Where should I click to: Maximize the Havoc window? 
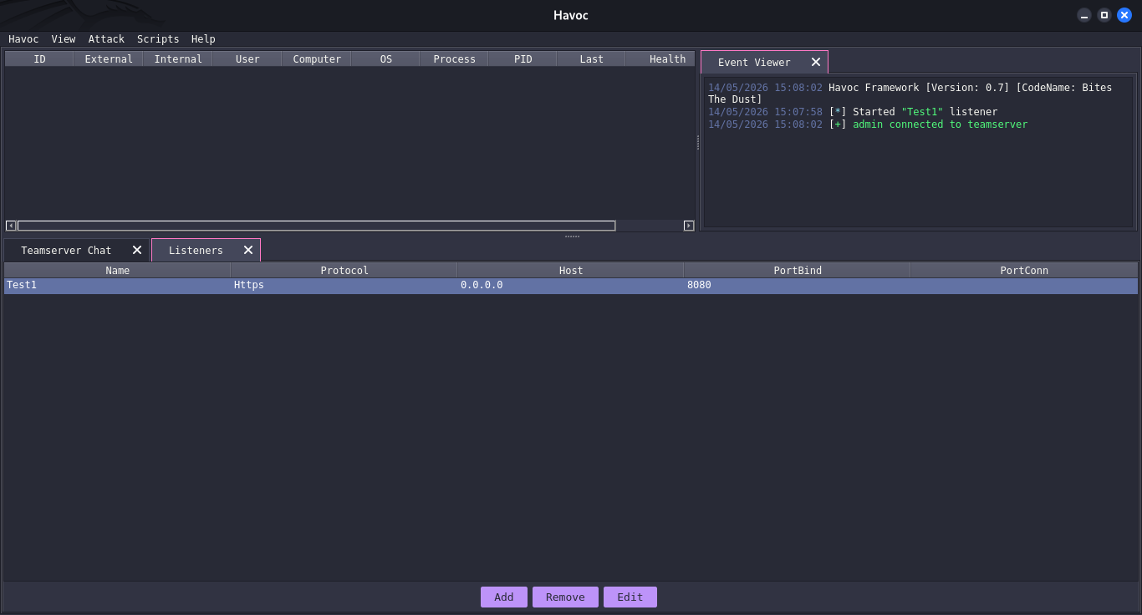click(1104, 15)
